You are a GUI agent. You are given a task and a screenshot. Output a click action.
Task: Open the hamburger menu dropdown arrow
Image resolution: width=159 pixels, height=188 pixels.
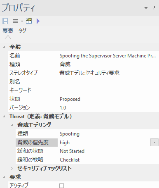point(22,21)
